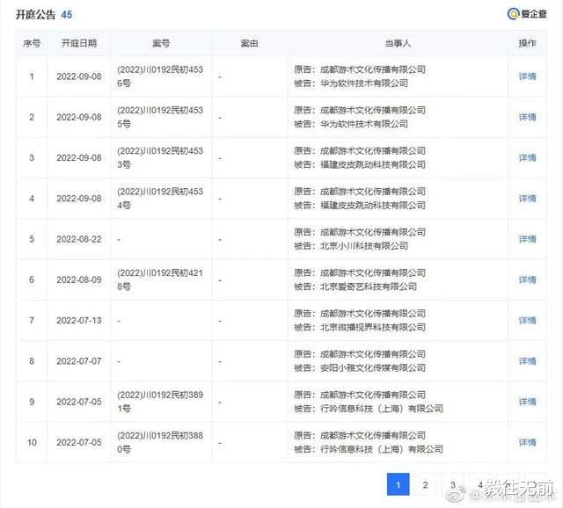Select case number (2022)川0192民初3880号
Screen dimensions: 563x508
pyautogui.click(x=160, y=442)
